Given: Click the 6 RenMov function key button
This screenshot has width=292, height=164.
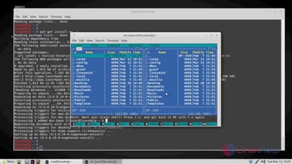Looking at the screenshot, I should pyautogui.click(x=152, y=124).
